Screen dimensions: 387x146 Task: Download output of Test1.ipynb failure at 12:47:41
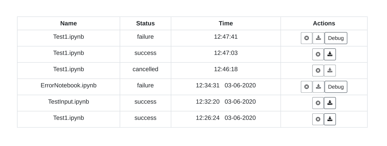(318, 38)
